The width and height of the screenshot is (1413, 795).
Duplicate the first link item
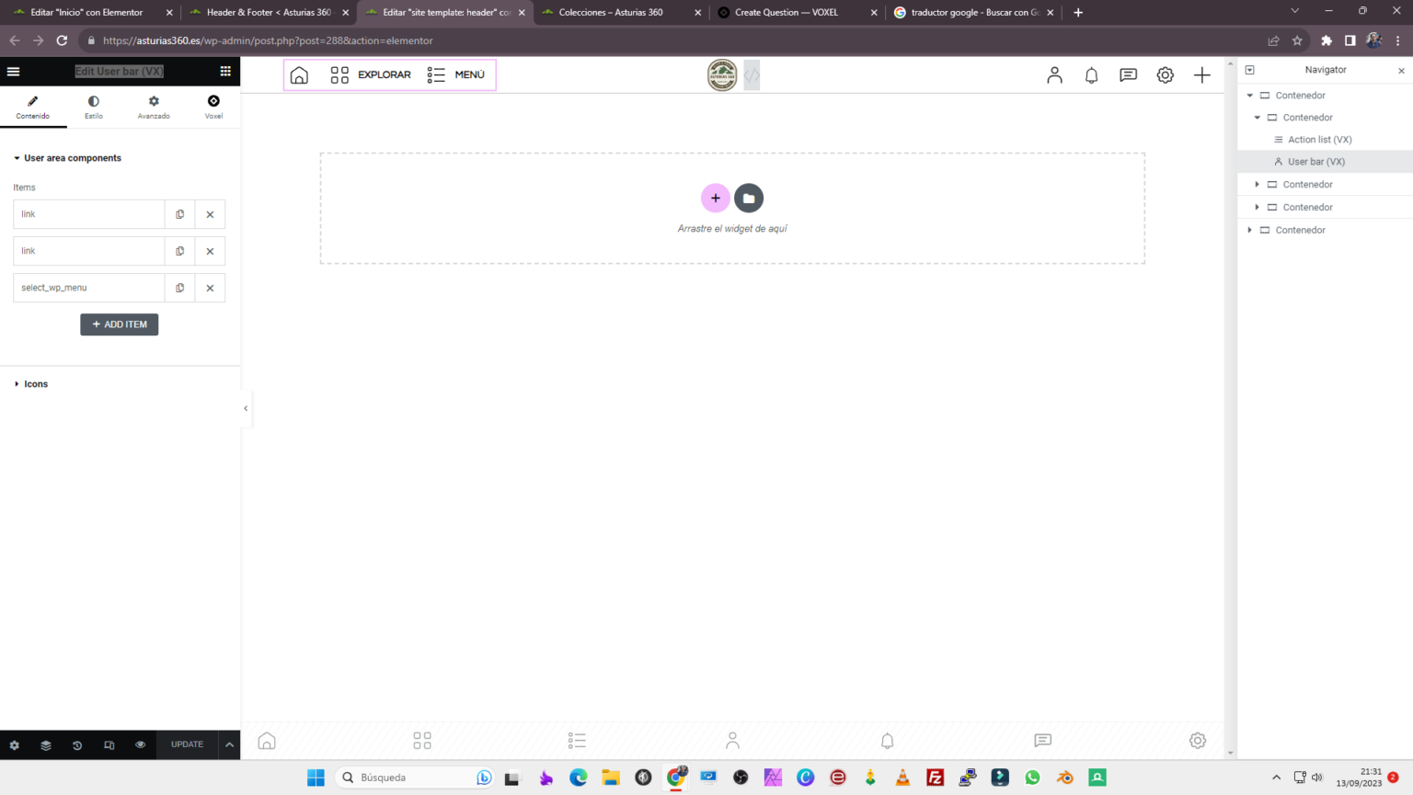click(x=179, y=213)
